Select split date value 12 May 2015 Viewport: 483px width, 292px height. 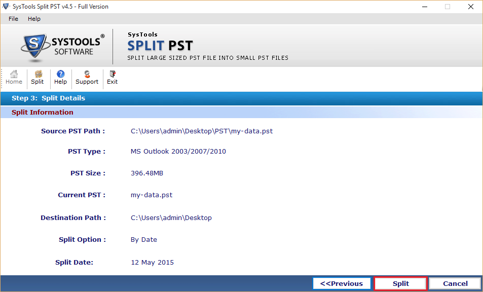153,263
